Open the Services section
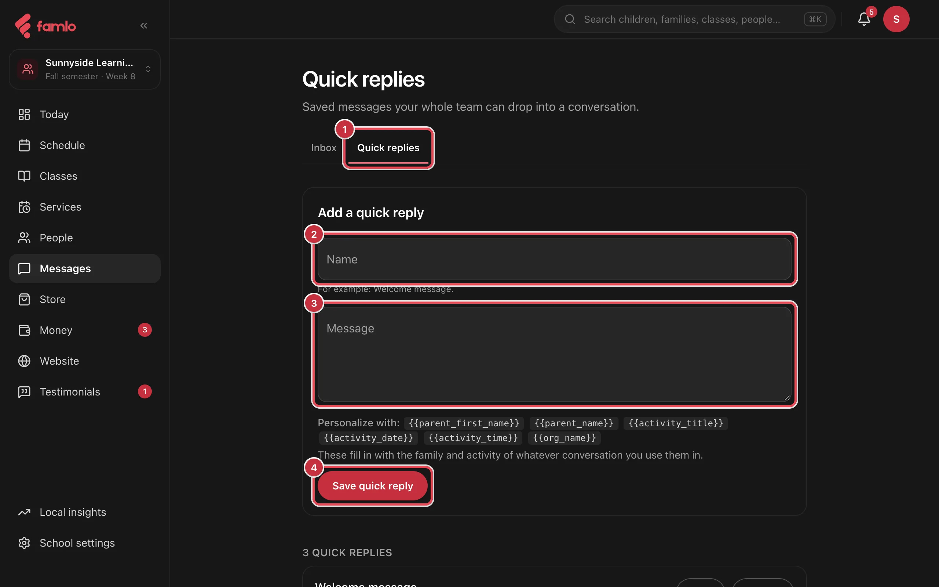The width and height of the screenshot is (939, 587). pos(85,207)
